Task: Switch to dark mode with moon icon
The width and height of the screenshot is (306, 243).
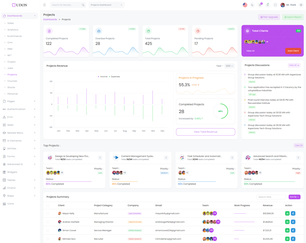Action: (252, 5)
